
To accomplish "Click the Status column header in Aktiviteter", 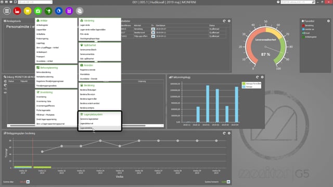I will pyautogui.click(x=212, y=25).
